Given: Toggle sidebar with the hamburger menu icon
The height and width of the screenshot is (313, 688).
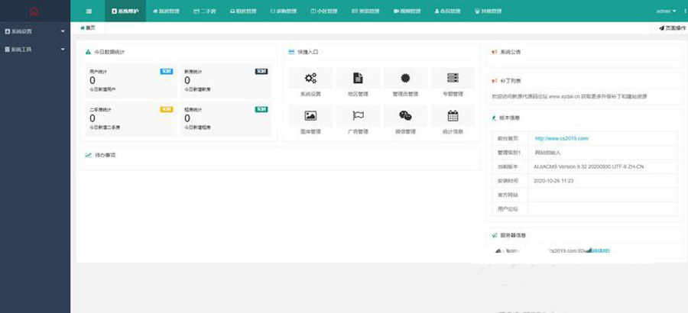Looking at the screenshot, I should pos(89,11).
